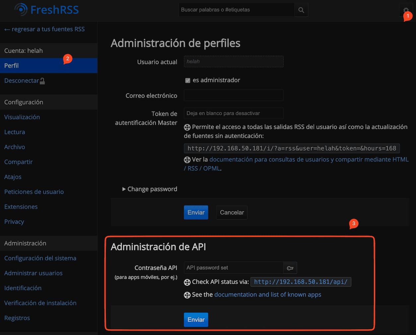The width and height of the screenshot is (416, 335).
Task: Click the FreshRSS logo icon
Action: coord(21,10)
